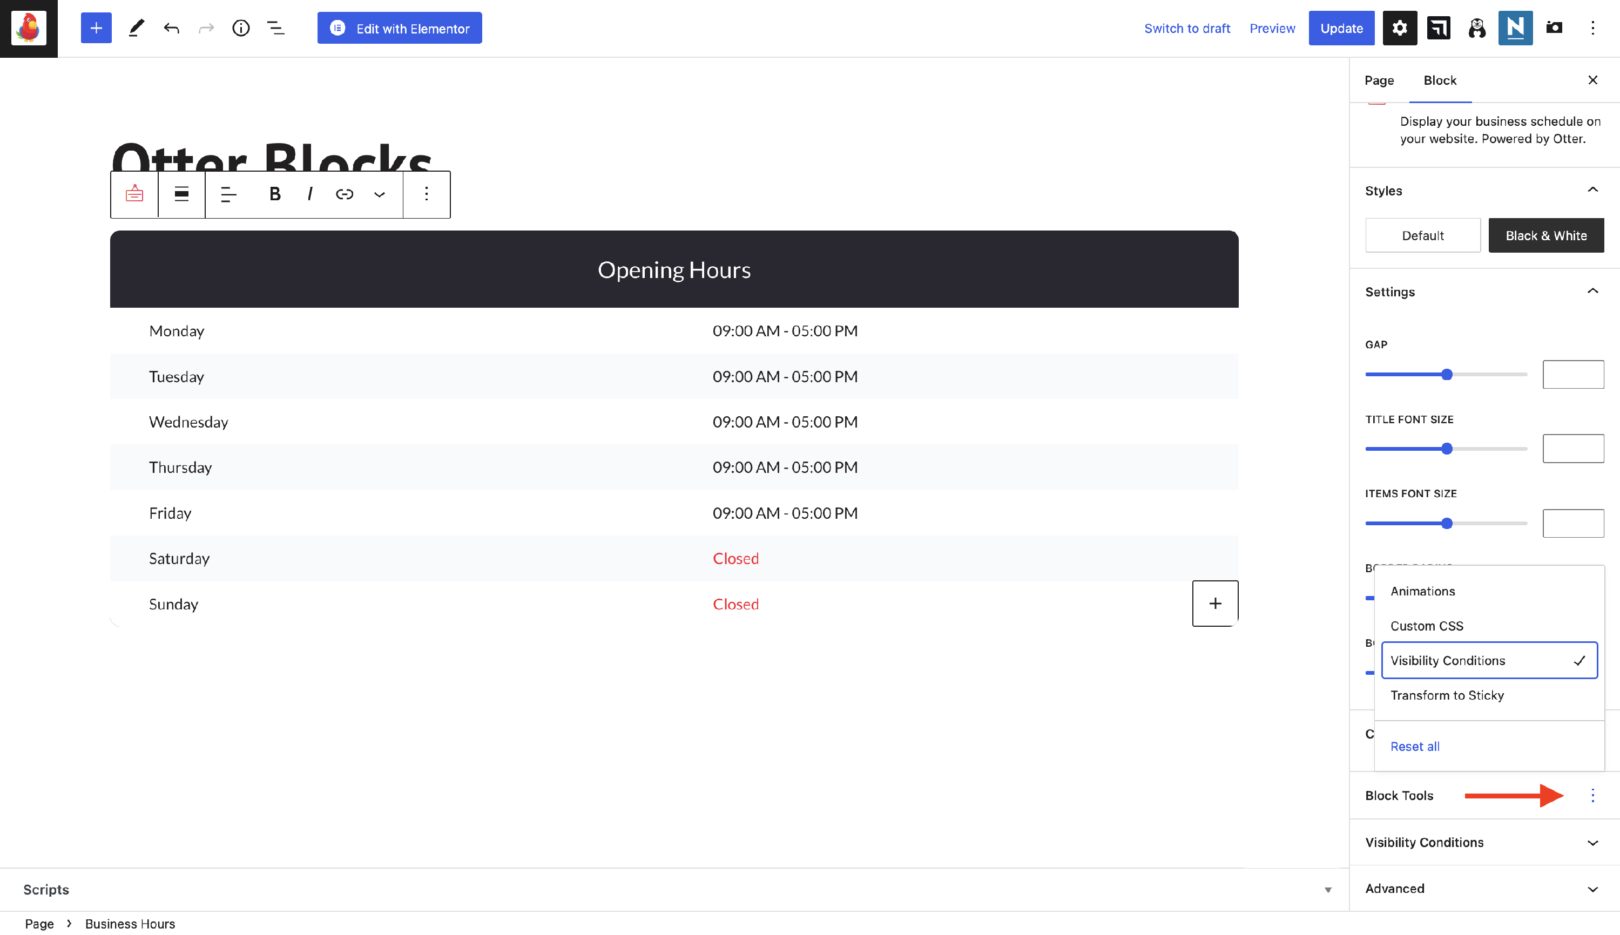Screen dimensions: 1620x935
Task: Select the Default style option
Action: coord(1422,236)
